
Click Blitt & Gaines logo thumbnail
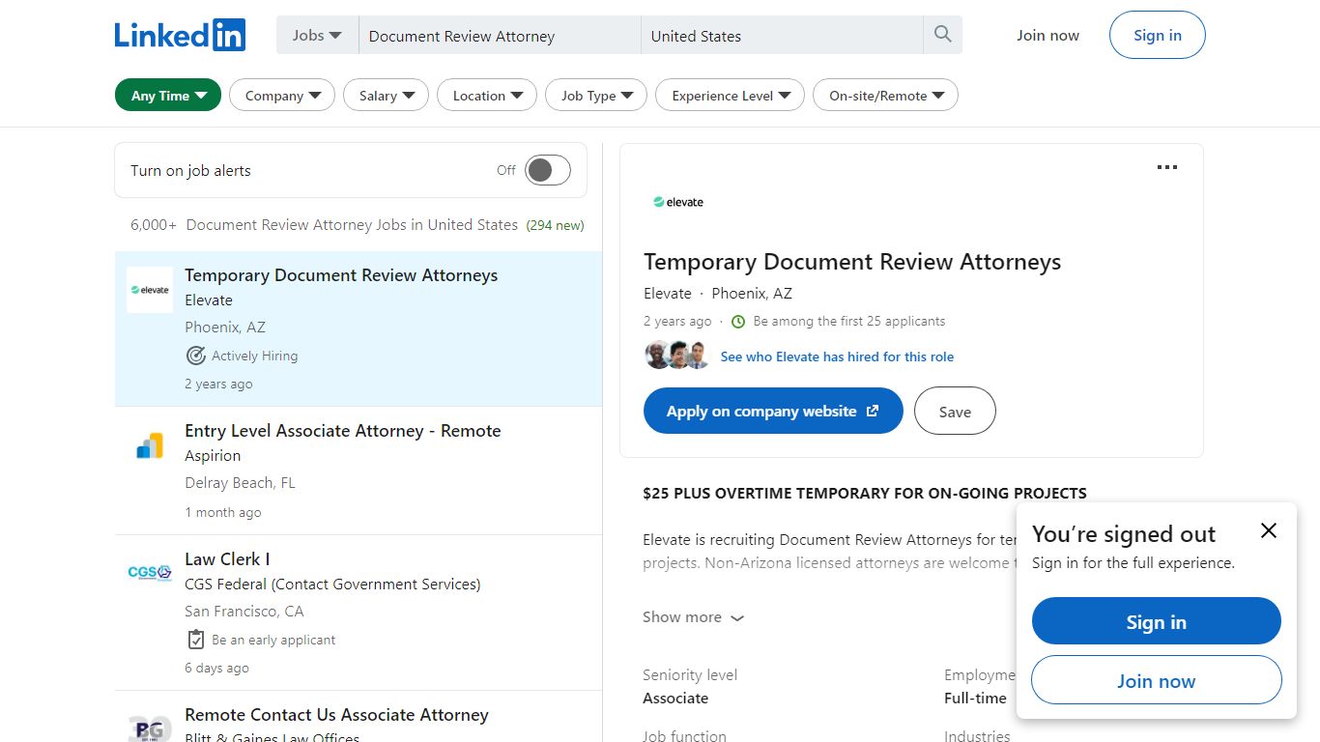(150, 726)
